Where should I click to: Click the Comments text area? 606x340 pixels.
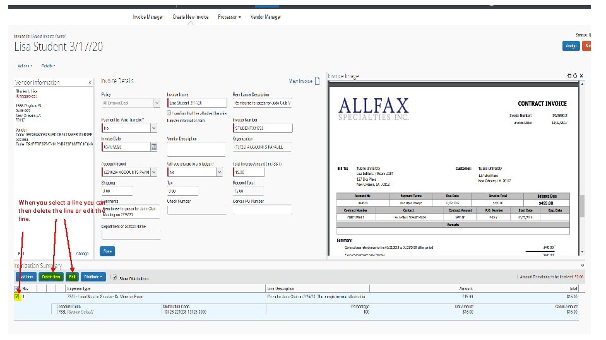(x=131, y=212)
